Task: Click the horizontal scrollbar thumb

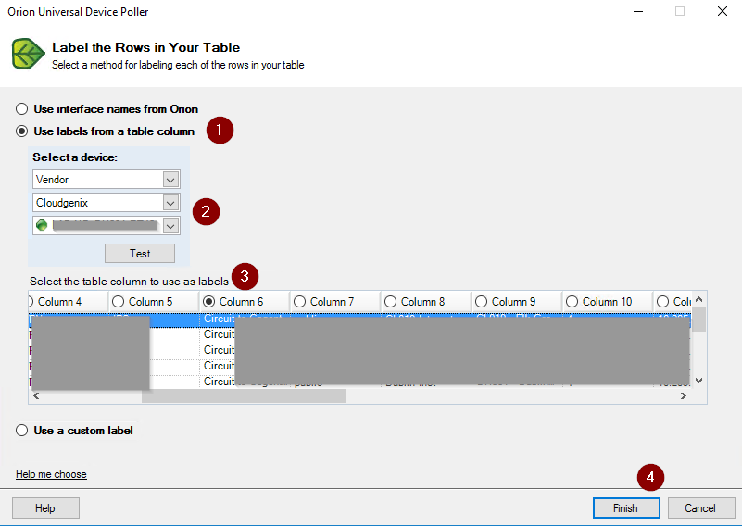Action: coord(244,396)
